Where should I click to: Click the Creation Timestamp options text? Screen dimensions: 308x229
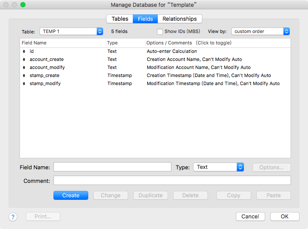[209, 75]
